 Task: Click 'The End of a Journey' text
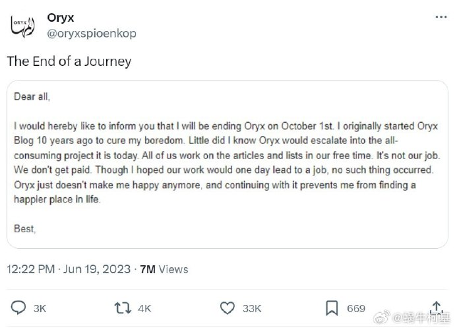pyautogui.click(x=69, y=61)
